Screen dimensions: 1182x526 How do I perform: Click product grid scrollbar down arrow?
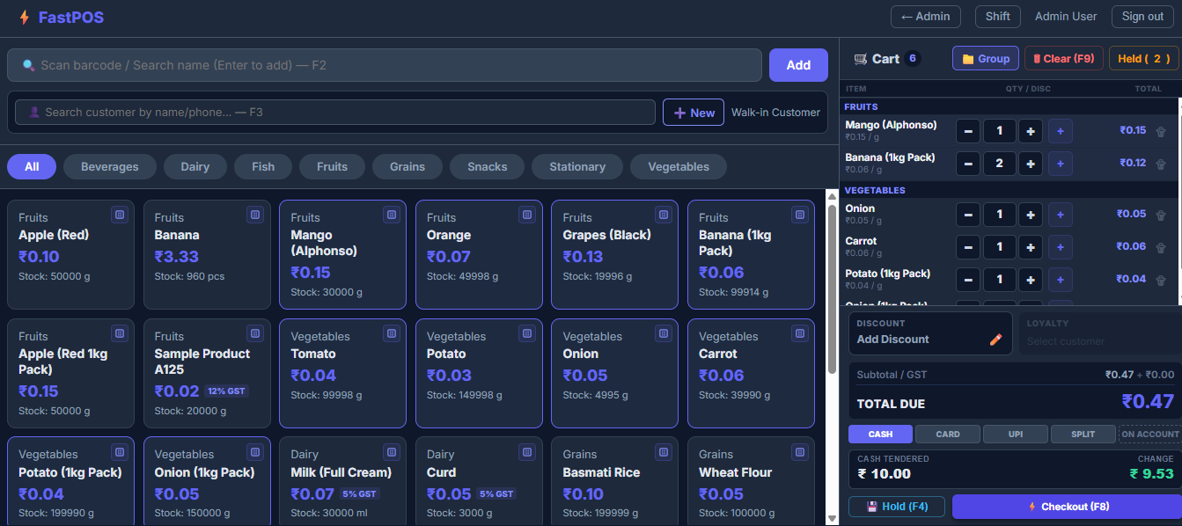point(833,518)
